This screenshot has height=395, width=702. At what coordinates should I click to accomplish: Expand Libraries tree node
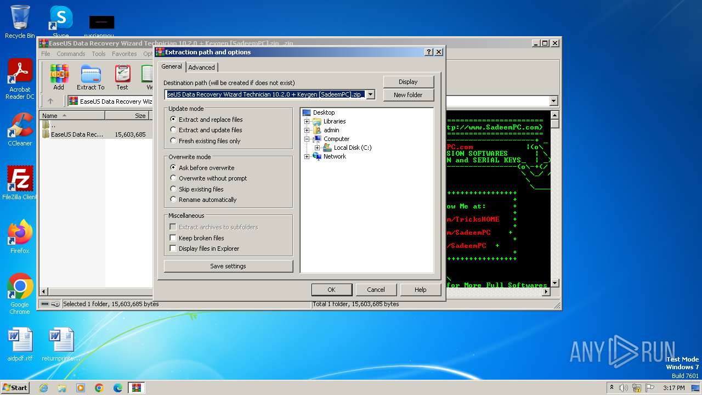pos(307,121)
